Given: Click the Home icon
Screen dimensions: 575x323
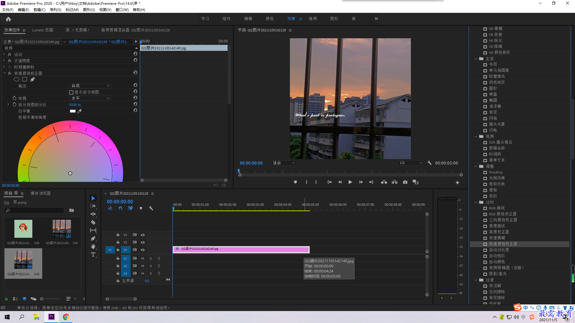Looking at the screenshot, I should pos(8,19).
